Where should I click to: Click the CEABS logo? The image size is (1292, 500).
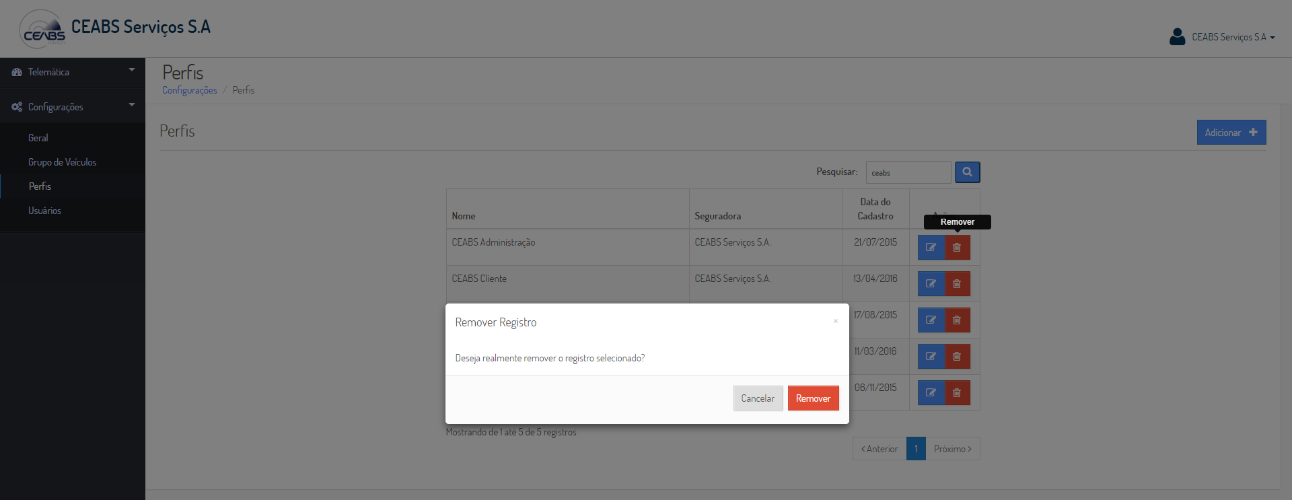[x=43, y=30]
